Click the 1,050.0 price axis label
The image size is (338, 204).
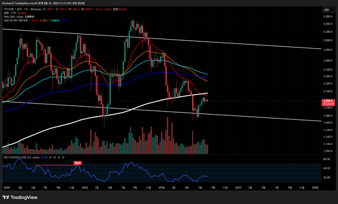pyautogui.click(x=327, y=151)
